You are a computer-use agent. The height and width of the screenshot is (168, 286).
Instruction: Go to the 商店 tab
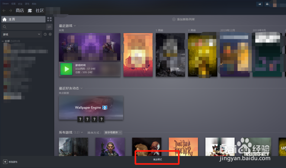coord(20,11)
